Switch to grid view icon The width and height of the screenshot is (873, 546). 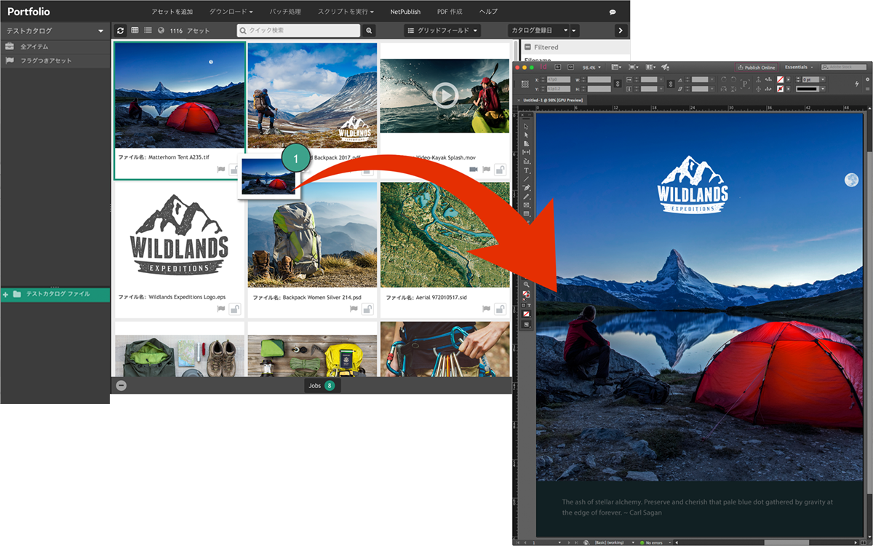[x=135, y=31]
